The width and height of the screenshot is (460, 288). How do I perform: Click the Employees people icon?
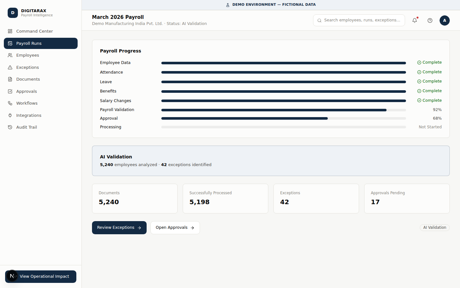tap(10, 55)
